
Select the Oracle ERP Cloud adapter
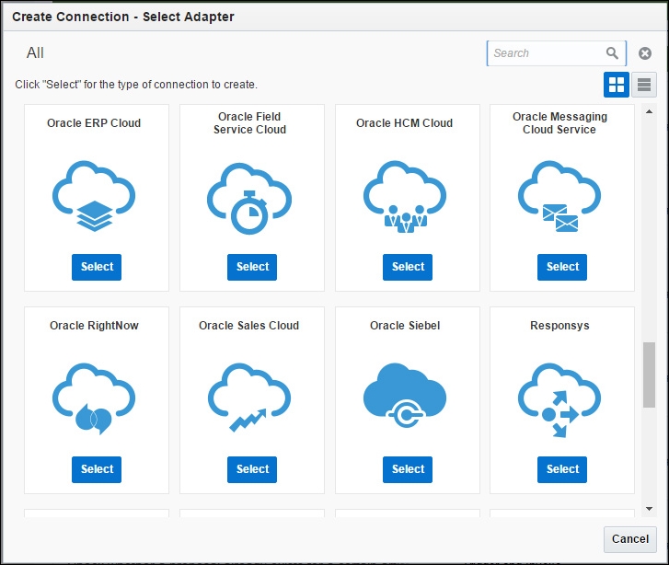click(97, 267)
